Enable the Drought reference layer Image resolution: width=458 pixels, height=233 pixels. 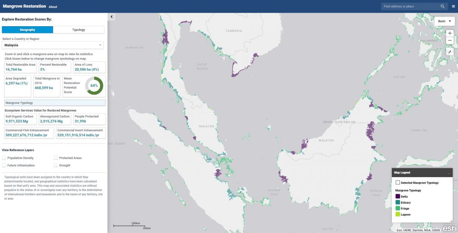click(x=56, y=165)
